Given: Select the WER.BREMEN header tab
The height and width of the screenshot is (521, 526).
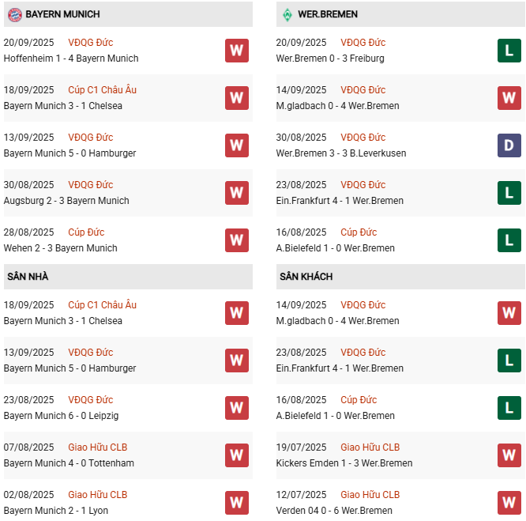Looking at the screenshot, I should (x=329, y=14).
